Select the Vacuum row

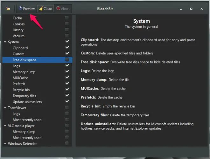pyautogui.click(x=37, y=36)
